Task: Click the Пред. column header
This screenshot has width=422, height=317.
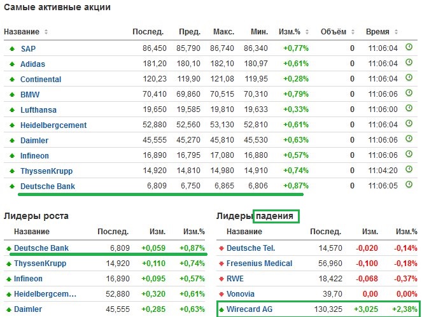Action: (190, 32)
